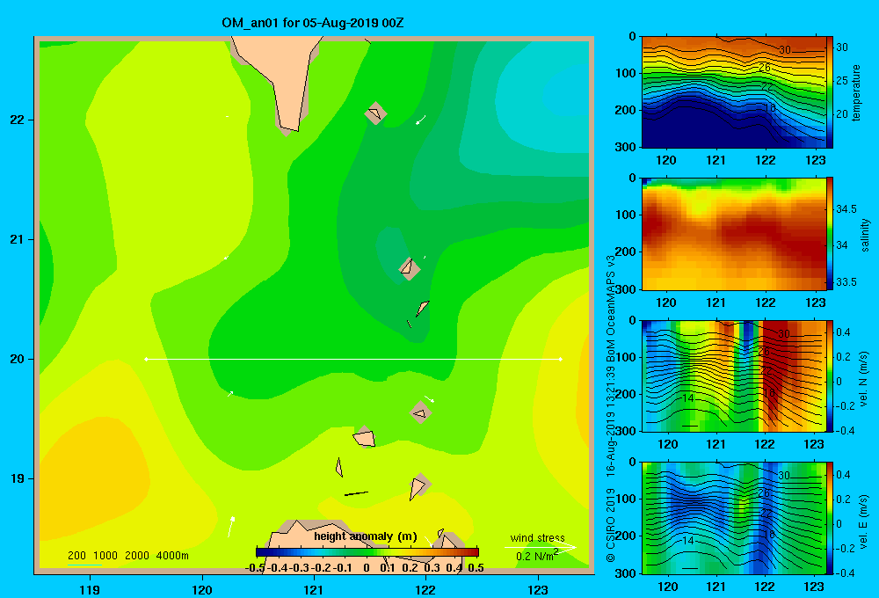Select the eastward velocity section plot
This screenshot has width=879, height=598.
click(x=733, y=518)
